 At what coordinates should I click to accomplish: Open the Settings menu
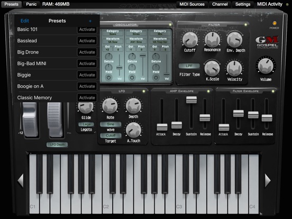tap(243, 4)
